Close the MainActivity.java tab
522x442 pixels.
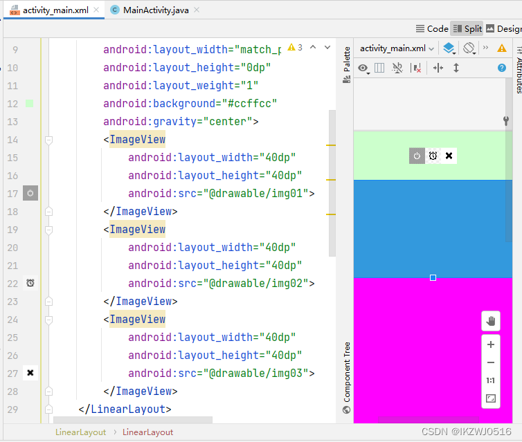[x=197, y=10]
